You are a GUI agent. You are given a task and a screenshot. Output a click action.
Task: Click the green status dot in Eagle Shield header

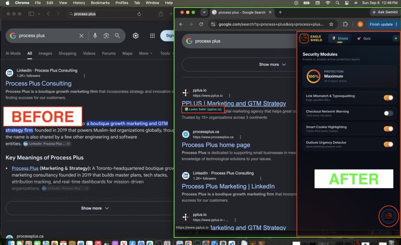point(396,38)
